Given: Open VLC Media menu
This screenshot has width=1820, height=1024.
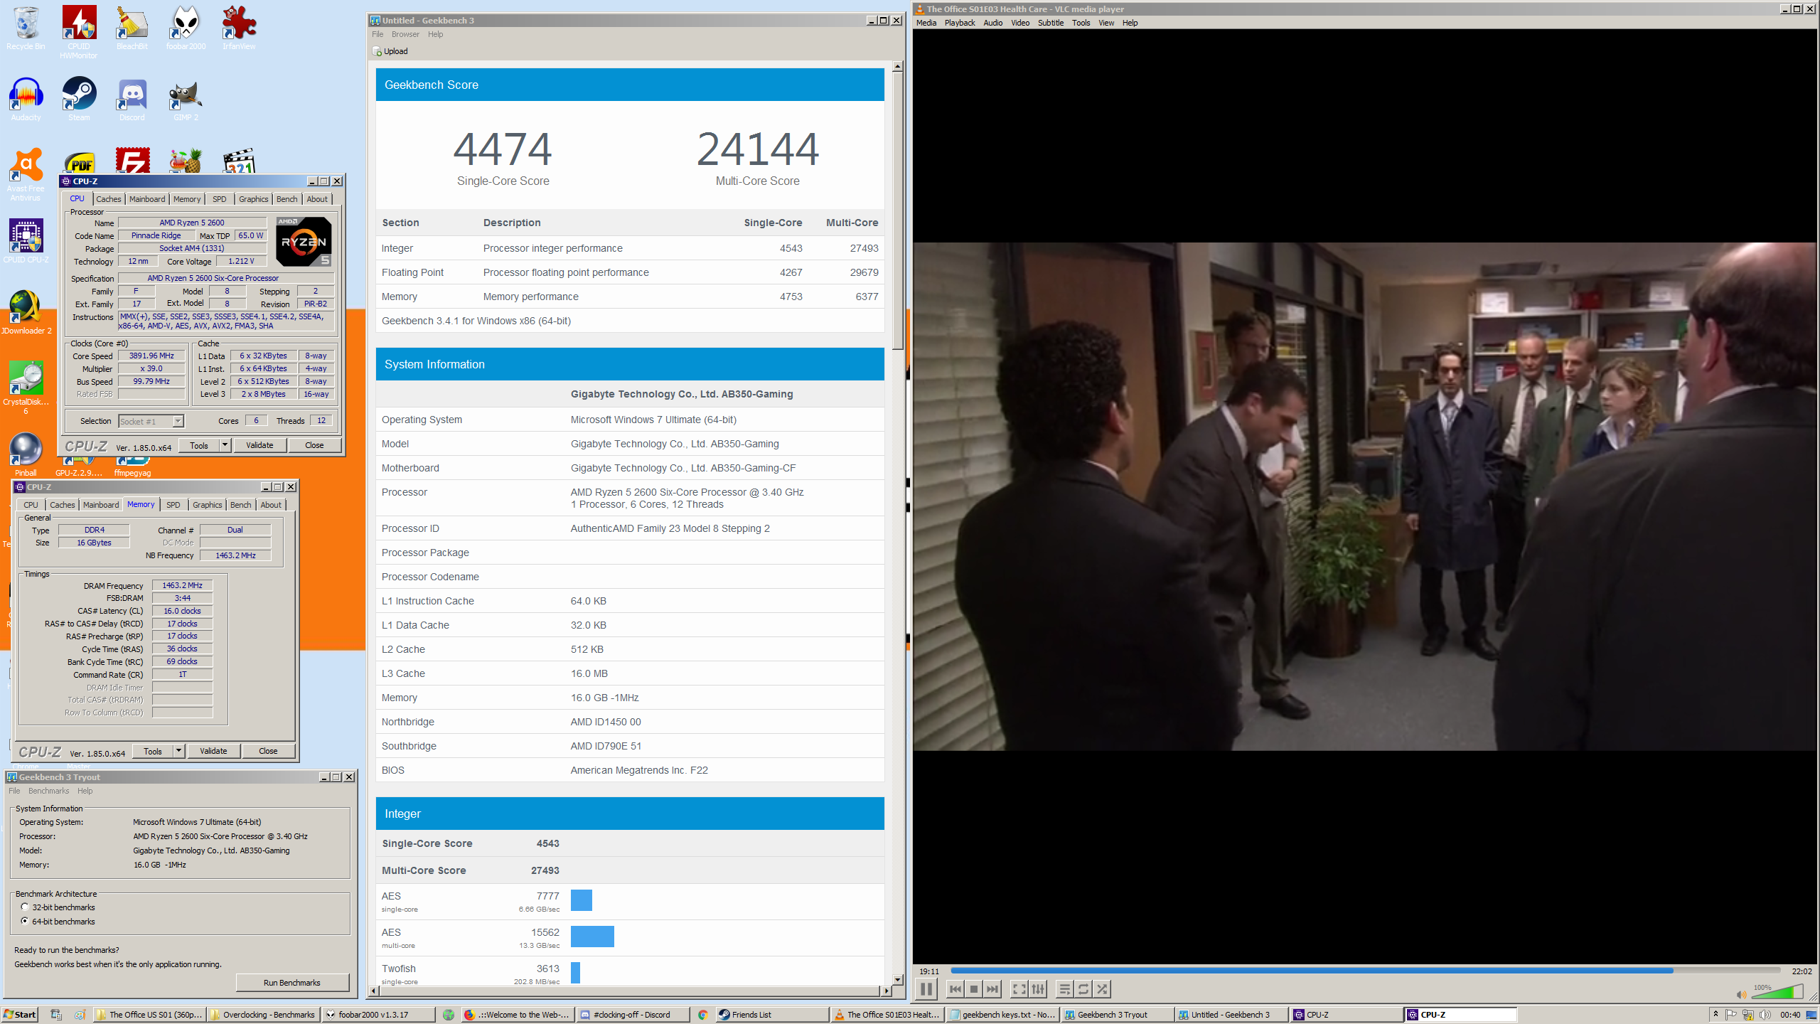Looking at the screenshot, I should pyautogui.click(x=926, y=23).
